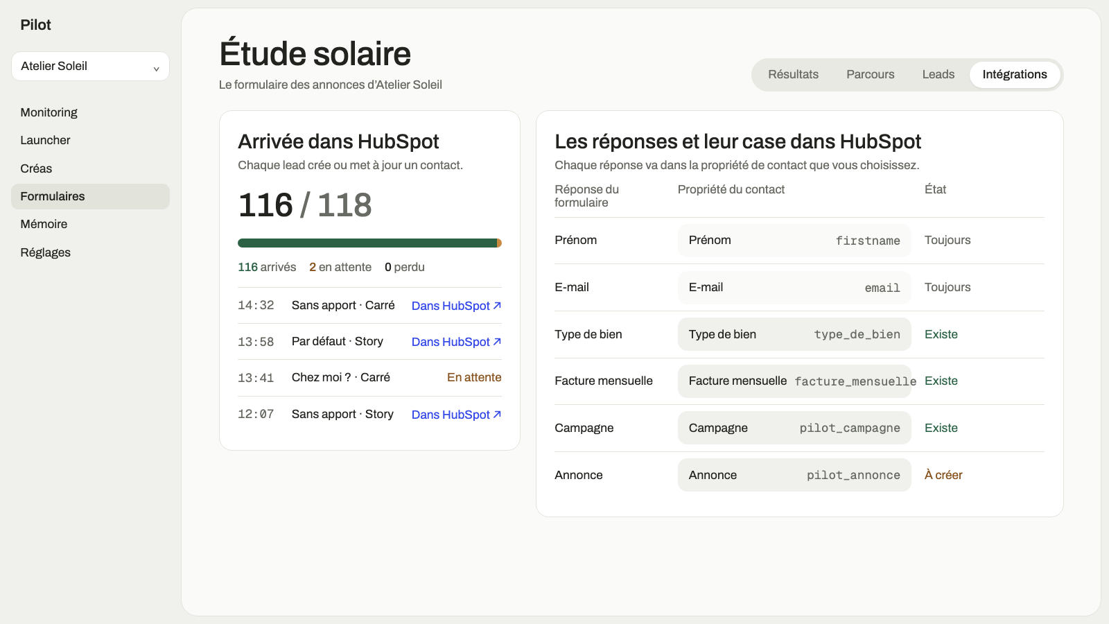
Task: Click Existe status in Type de bien row
Action: [x=941, y=334]
